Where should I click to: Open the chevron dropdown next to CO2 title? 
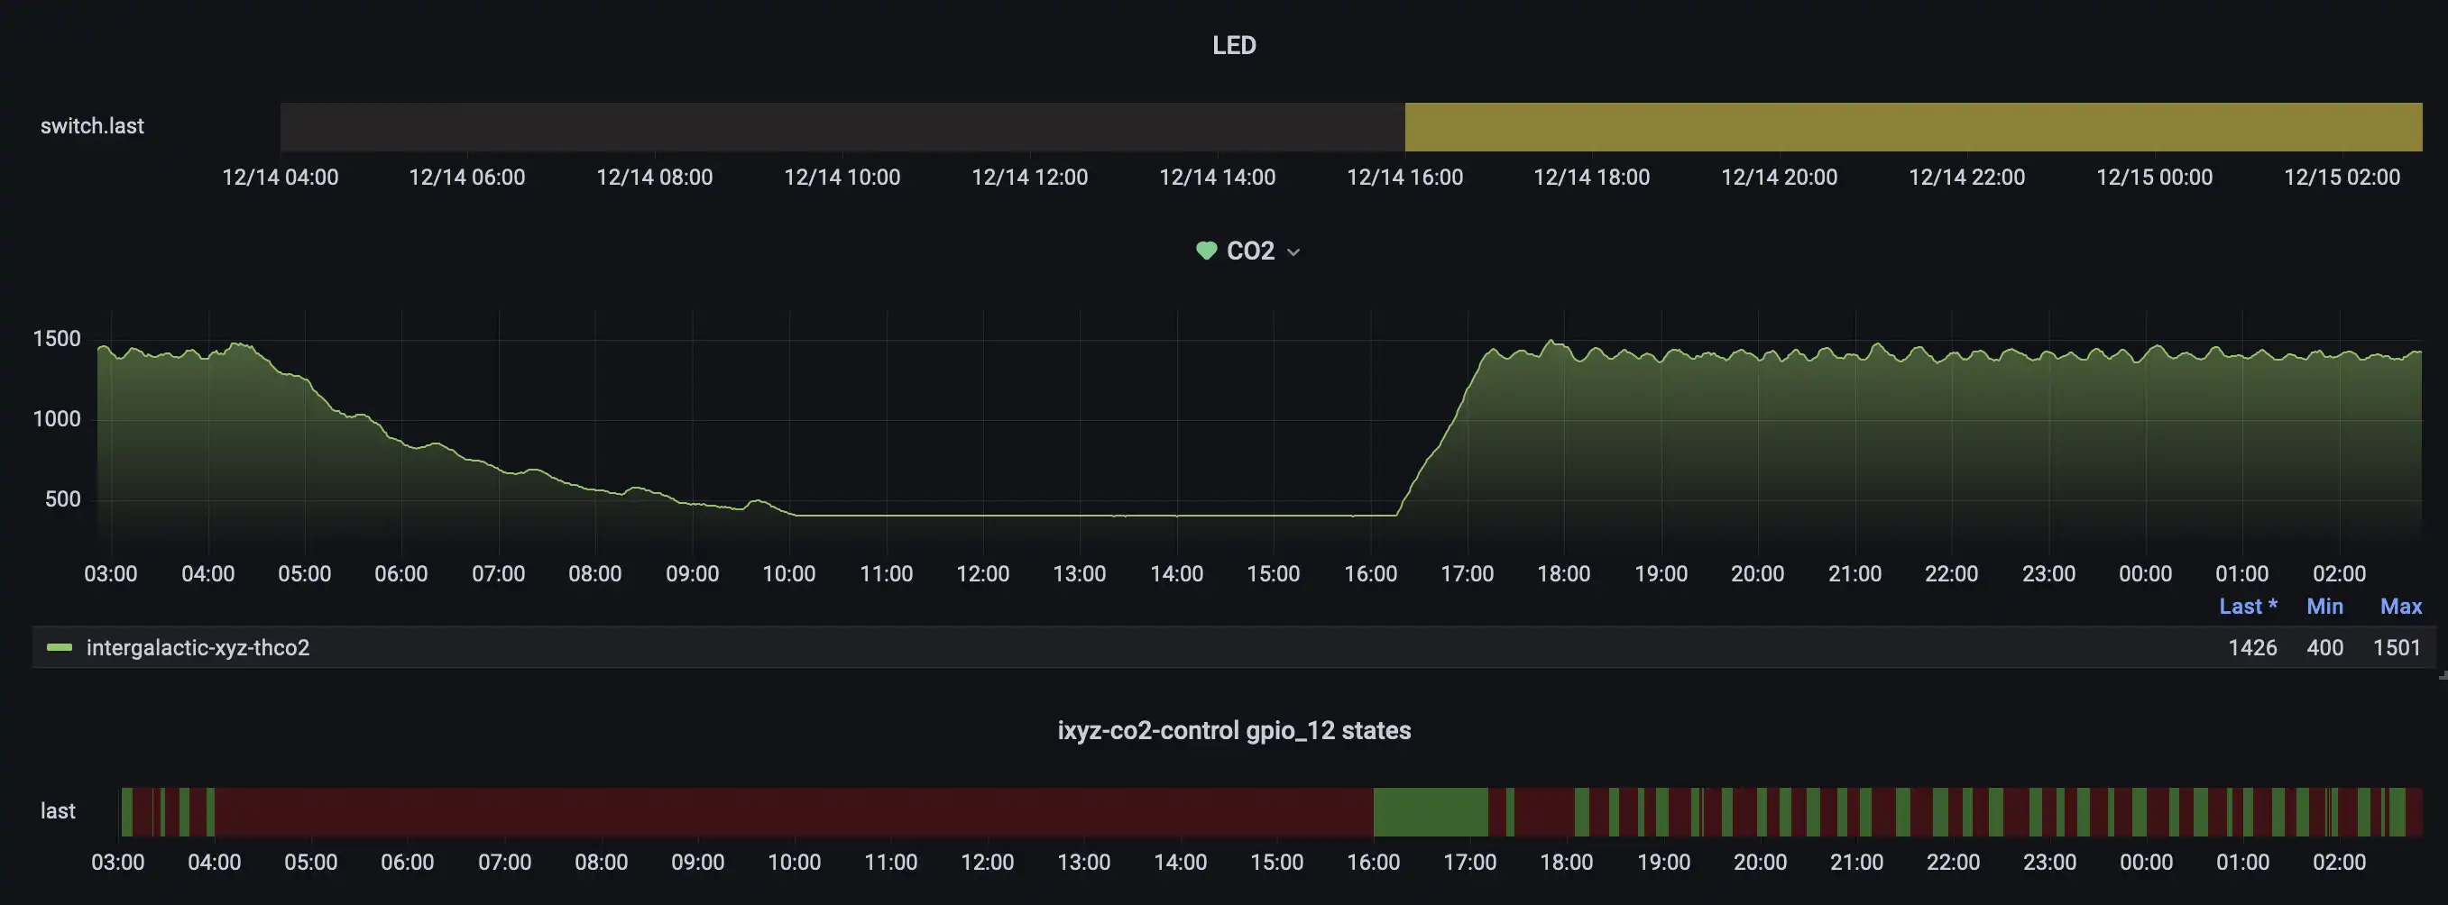click(x=1293, y=252)
